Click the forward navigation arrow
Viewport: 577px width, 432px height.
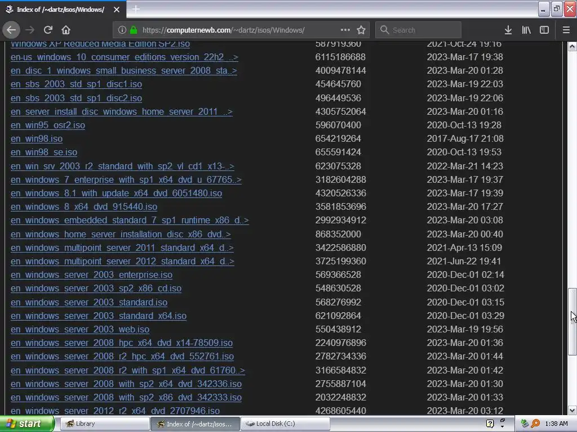click(30, 30)
